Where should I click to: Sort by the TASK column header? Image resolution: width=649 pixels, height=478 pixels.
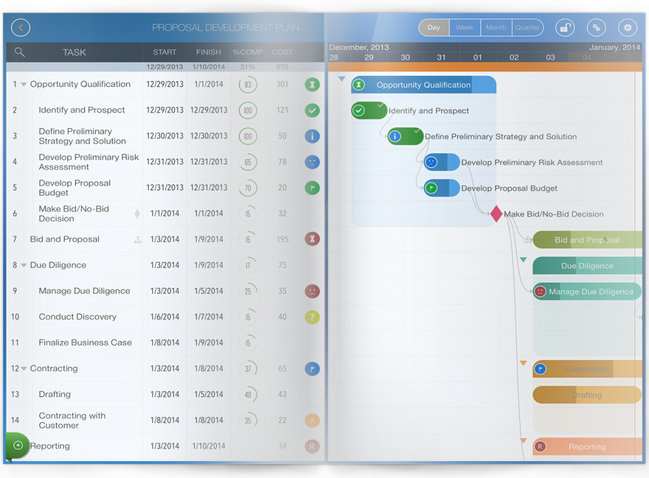coord(75,53)
